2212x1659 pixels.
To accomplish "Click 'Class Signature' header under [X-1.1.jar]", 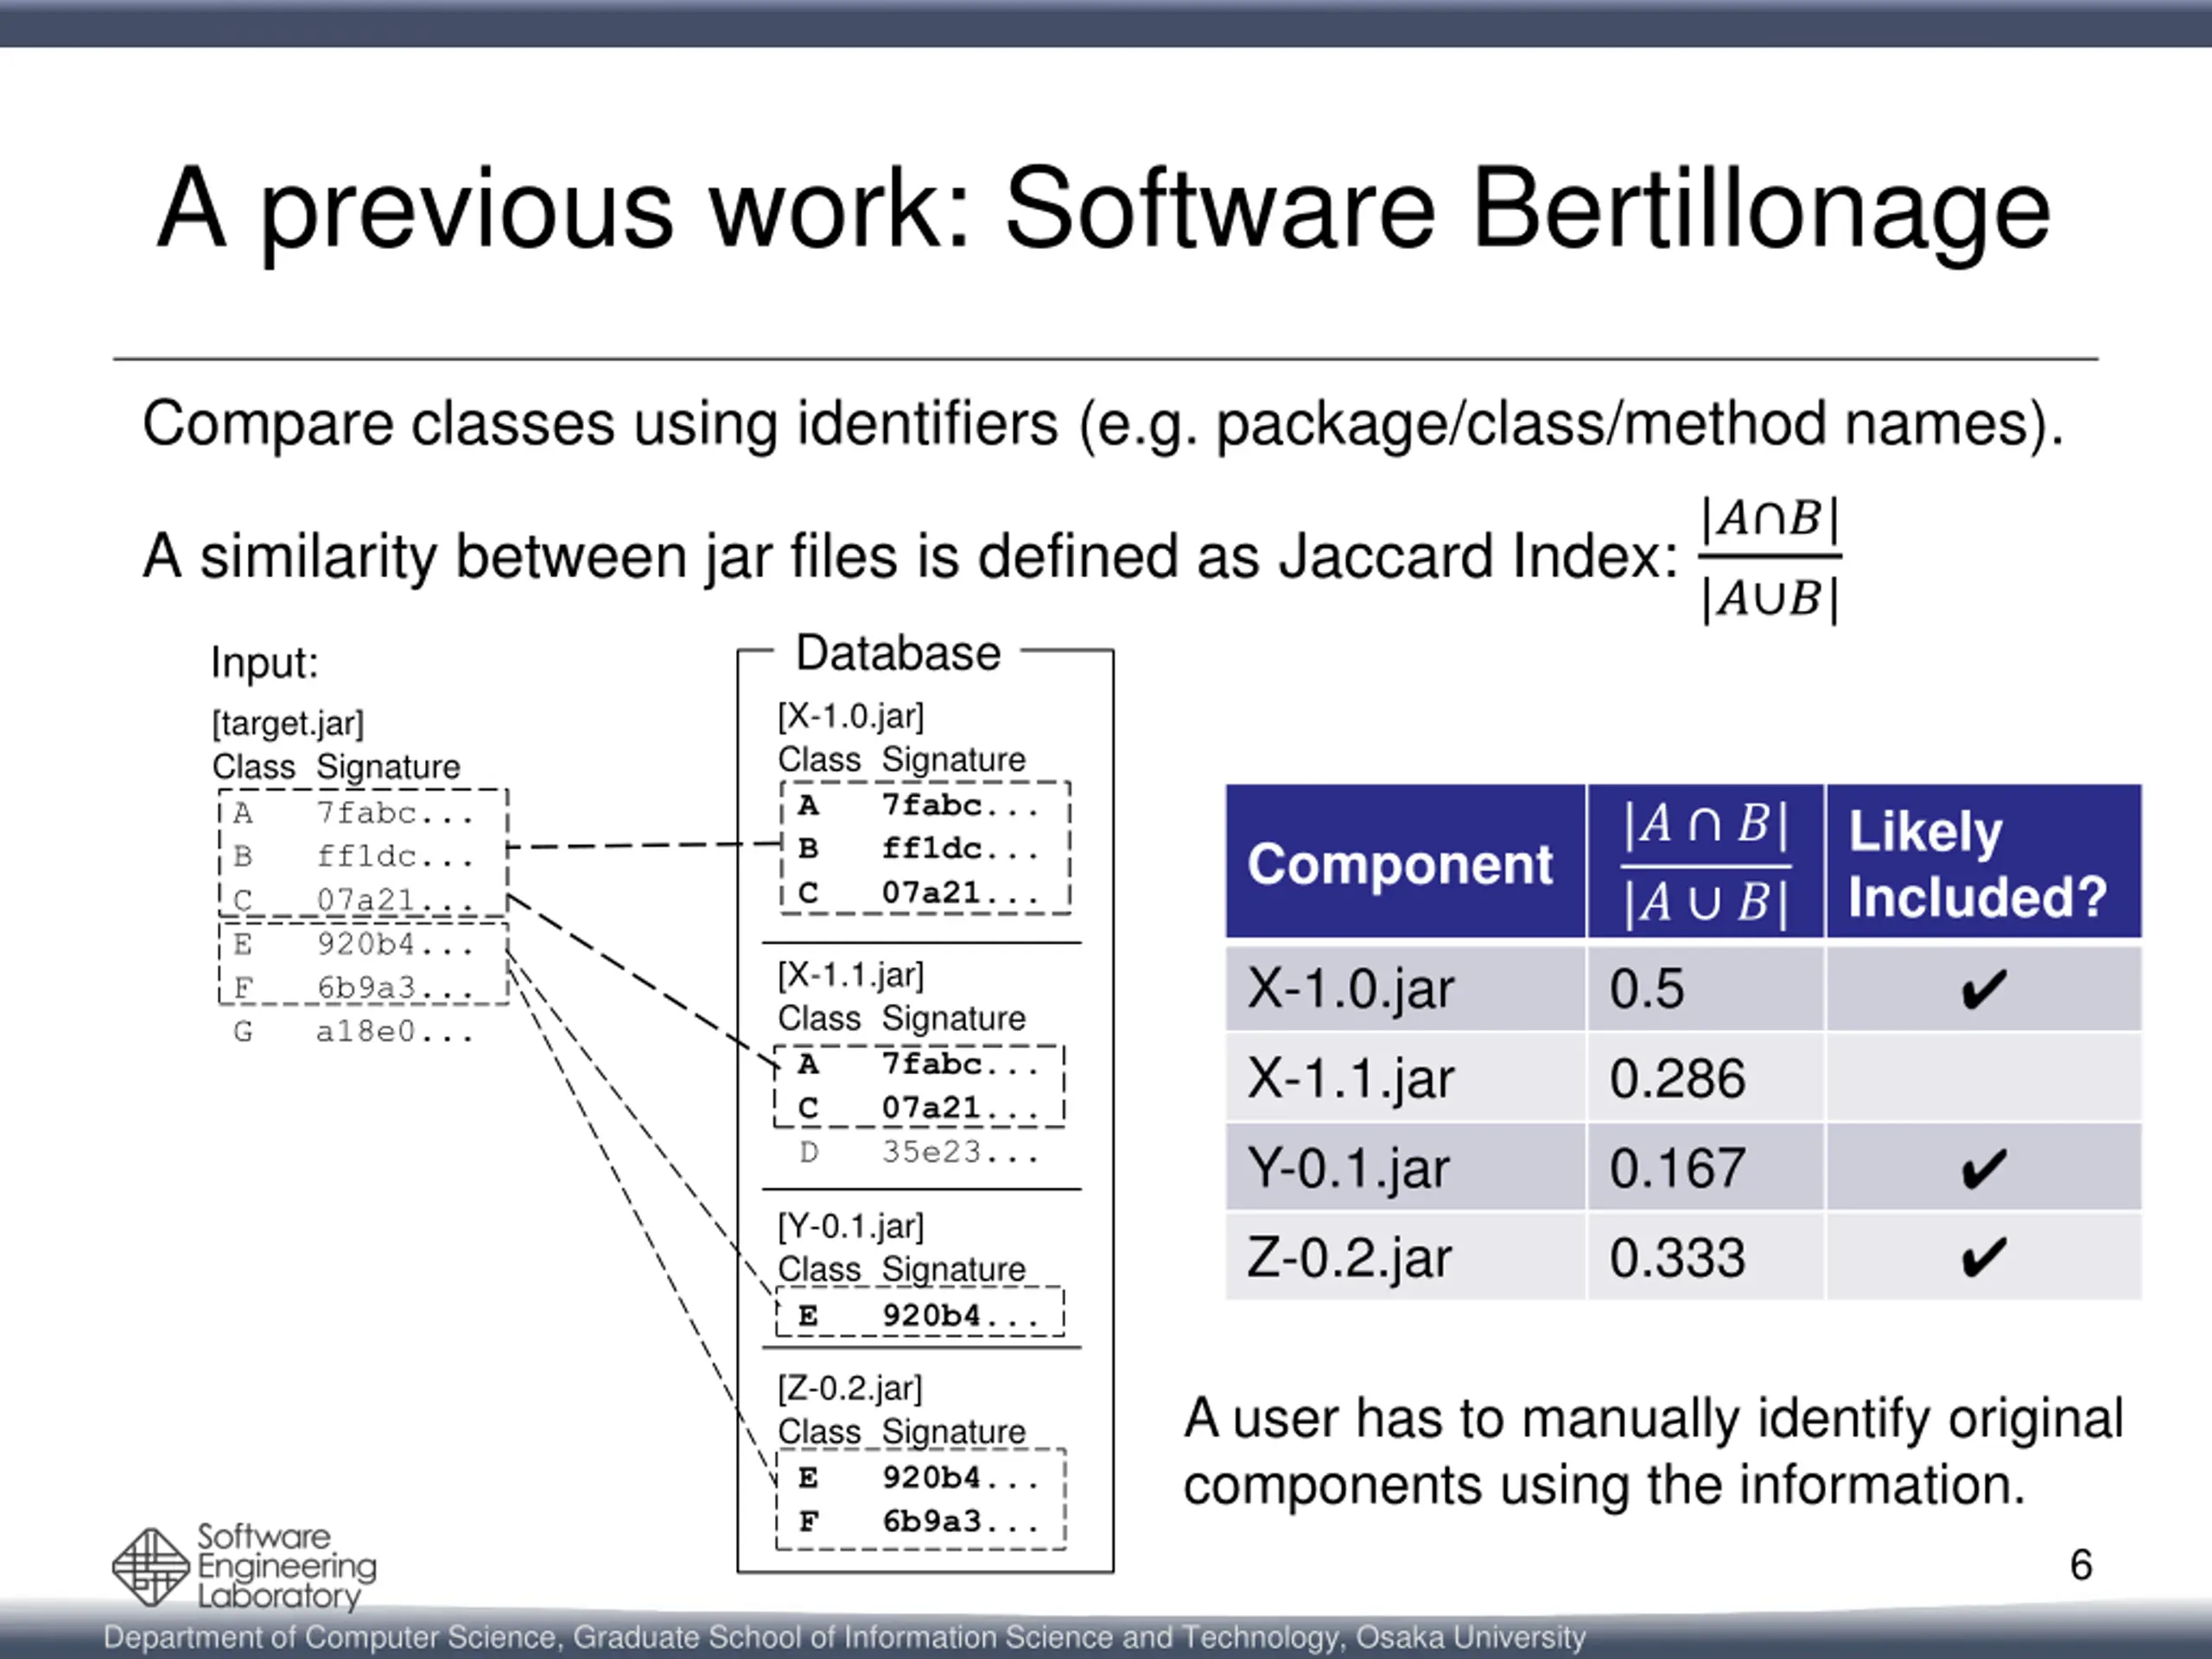I will click(902, 1018).
